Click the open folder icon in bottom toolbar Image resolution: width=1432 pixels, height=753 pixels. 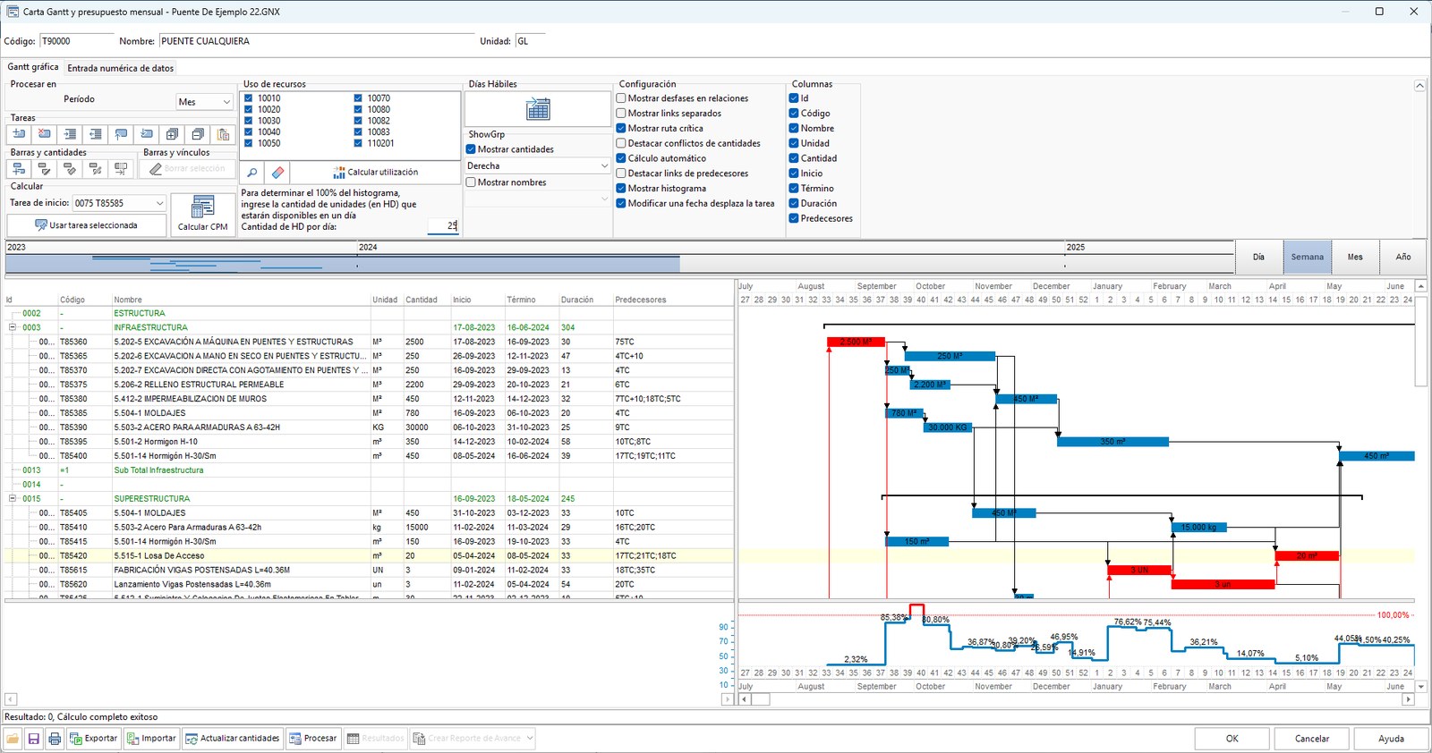pos(13,739)
